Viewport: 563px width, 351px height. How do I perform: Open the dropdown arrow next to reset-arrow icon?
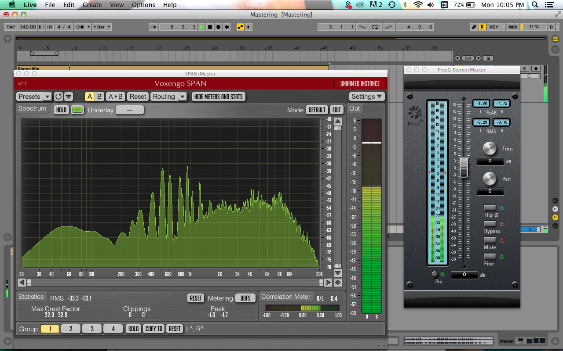point(69,97)
